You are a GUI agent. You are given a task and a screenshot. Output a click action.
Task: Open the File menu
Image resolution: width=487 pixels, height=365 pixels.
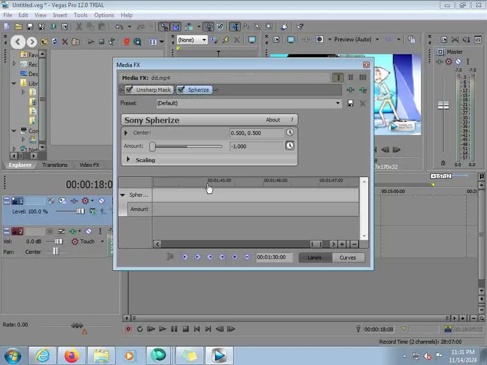coord(8,15)
